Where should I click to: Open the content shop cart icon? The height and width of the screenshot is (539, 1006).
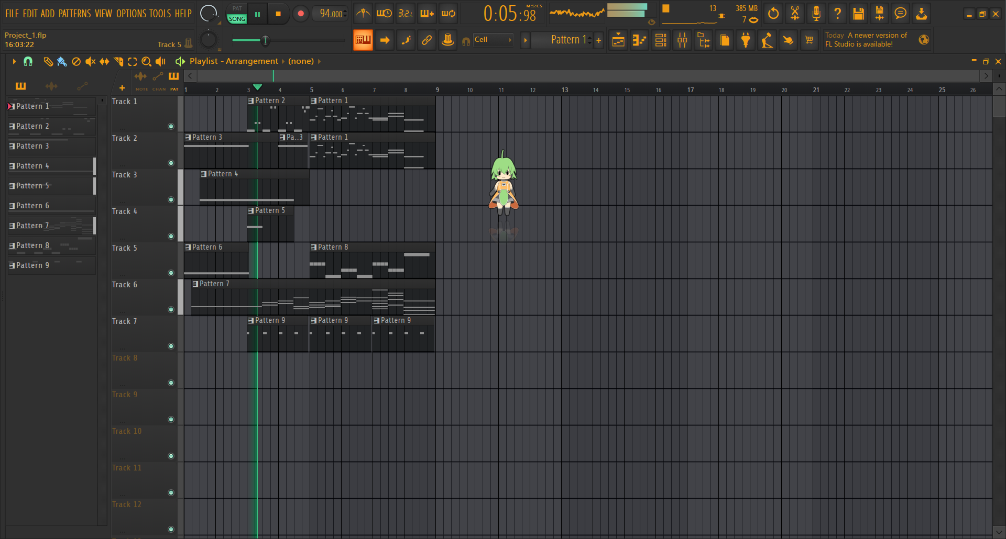coord(810,40)
